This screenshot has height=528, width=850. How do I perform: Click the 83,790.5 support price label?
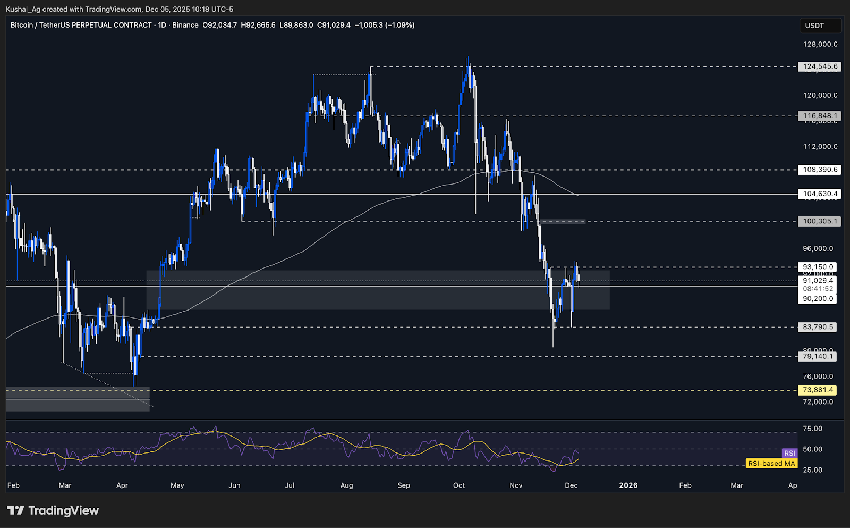click(817, 327)
